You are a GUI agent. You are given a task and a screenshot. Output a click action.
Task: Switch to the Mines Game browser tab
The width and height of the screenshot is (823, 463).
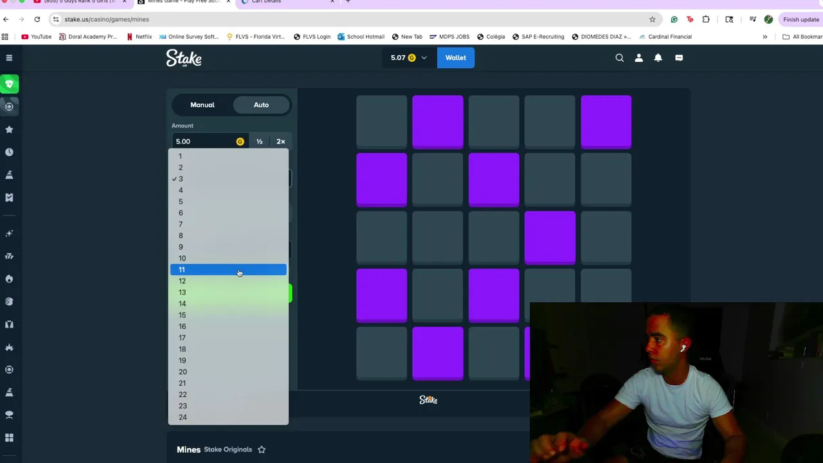click(x=183, y=2)
